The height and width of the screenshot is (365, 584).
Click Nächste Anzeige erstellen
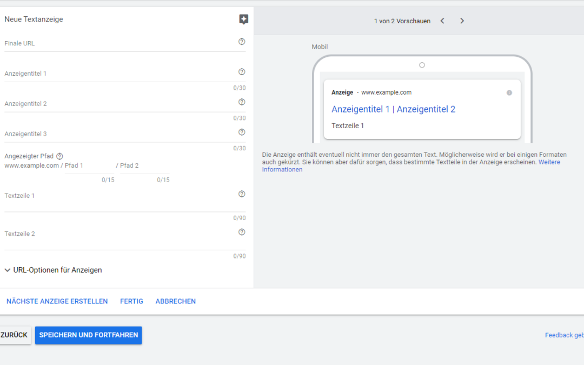(x=57, y=301)
